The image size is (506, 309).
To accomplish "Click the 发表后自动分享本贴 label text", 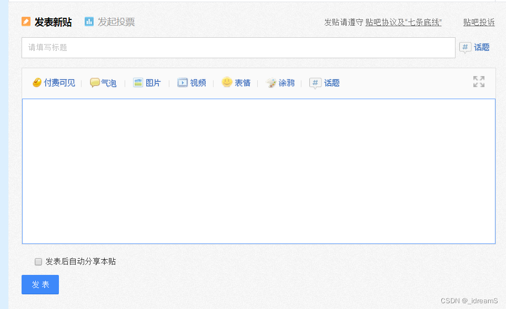I will 80,261.
